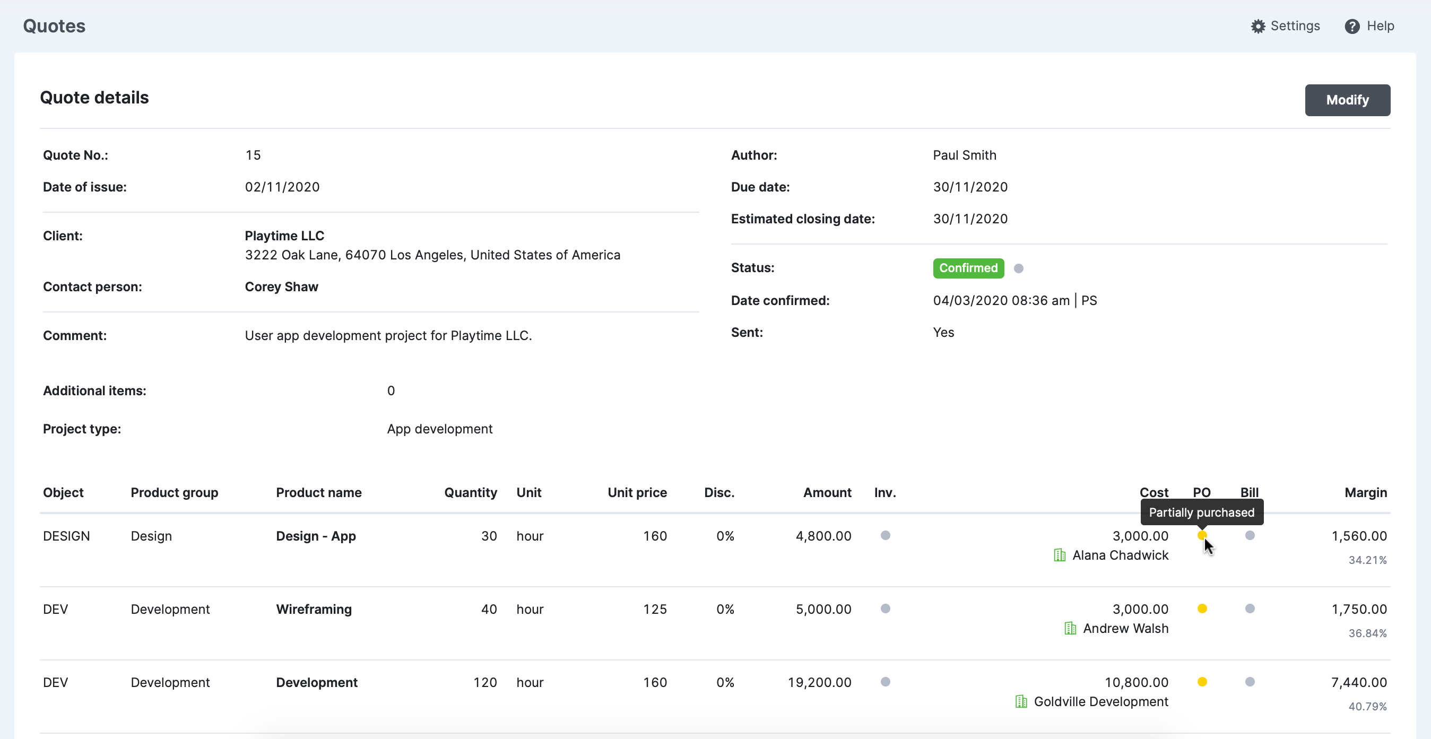This screenshot has height=739, width=1431.
Task: Click the building icon beside Andrew Walsh
Action: coord(1071,629)
